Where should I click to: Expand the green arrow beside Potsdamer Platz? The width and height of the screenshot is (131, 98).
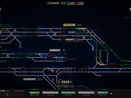click(81, 25)
